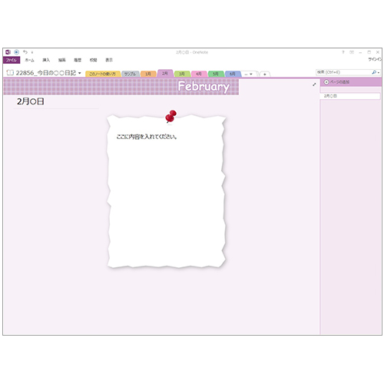
Task: Expand the 22856_今日の〇〇日記 notebook dropdown
Action: (x=80, y=73)
